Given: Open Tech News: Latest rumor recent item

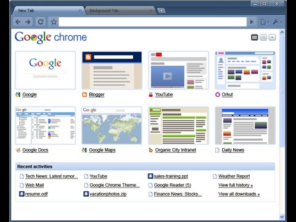Looking at the screenshot, I should point(52,176).
